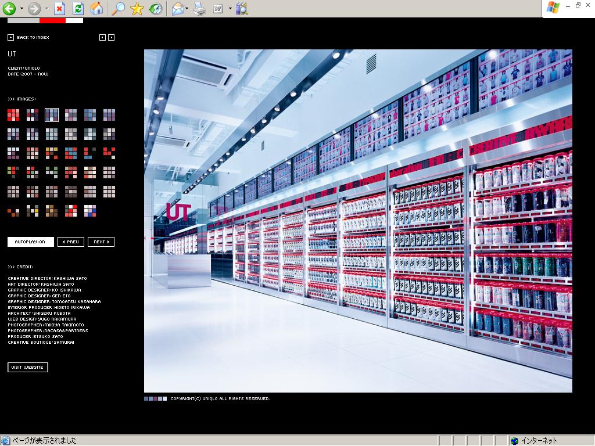Click the 'PHOTOGRAPHER:MIKIYA TAKIMOTO' credit line
Image resolution: width=595 pixels, height=446 pixels.
[x=46, y=325]
